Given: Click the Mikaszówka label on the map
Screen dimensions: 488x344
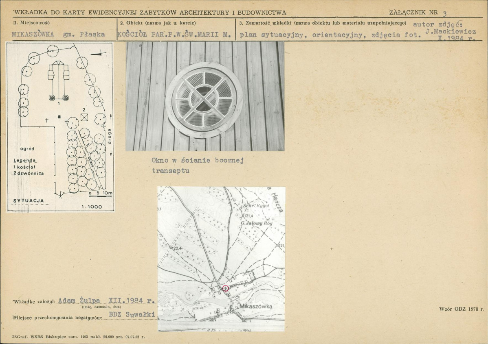Looking at the screenshot, I should 256,306.
